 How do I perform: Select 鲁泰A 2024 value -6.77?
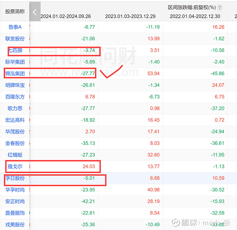[x=89, y=27]
